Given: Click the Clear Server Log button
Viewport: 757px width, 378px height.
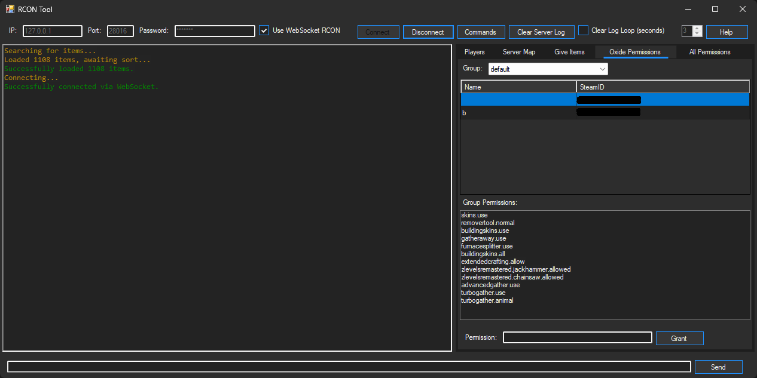Looking at the screenshot, I should pyautogui.click(x=541, y=32).
